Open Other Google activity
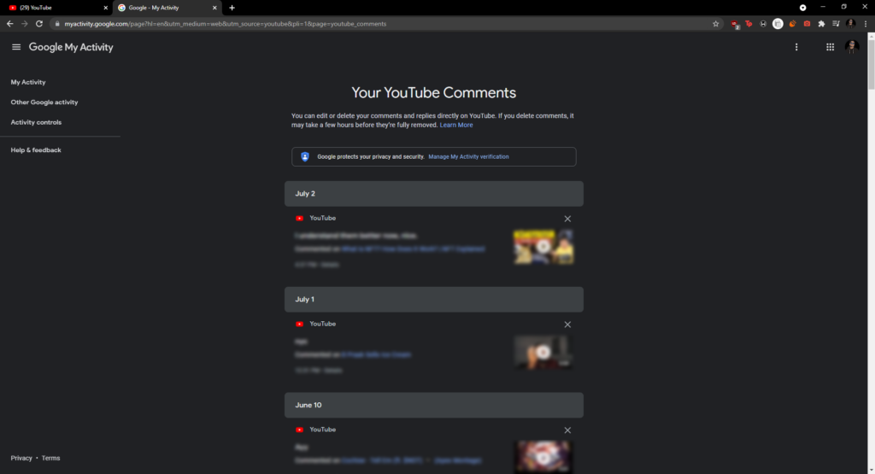 tap(44, 102)
